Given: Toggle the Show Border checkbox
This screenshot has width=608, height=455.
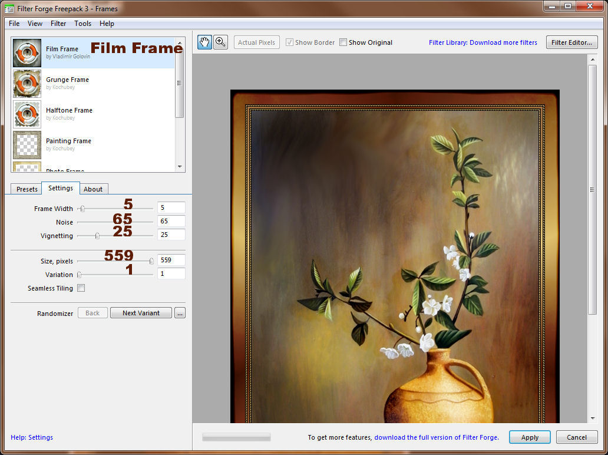Looking at the screenshot, I should click(x=289, y=42).
